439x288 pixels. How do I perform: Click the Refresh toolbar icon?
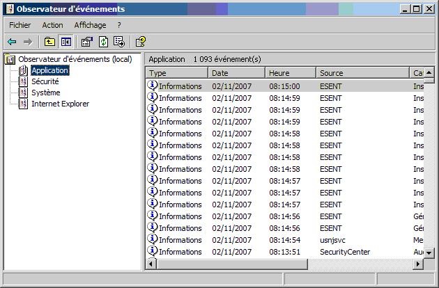tap(103, 42)
